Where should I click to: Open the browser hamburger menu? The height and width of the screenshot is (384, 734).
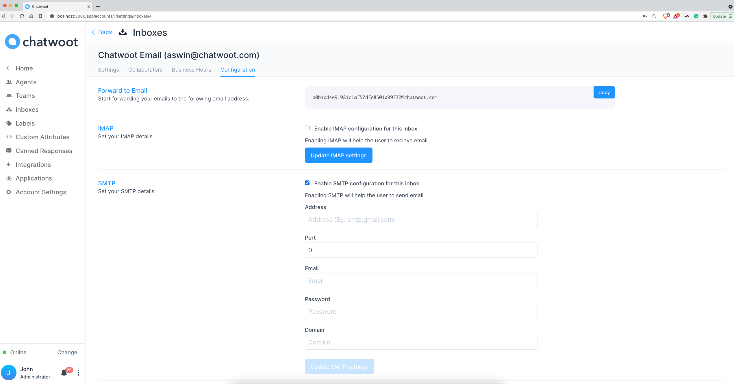pyautogui.click(x=731, y=16)
